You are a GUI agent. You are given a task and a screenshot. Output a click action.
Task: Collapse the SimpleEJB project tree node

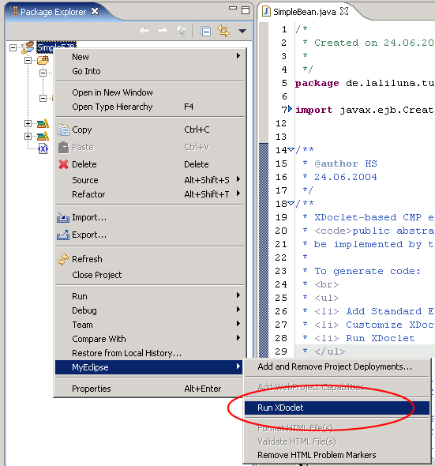[13, 47]
